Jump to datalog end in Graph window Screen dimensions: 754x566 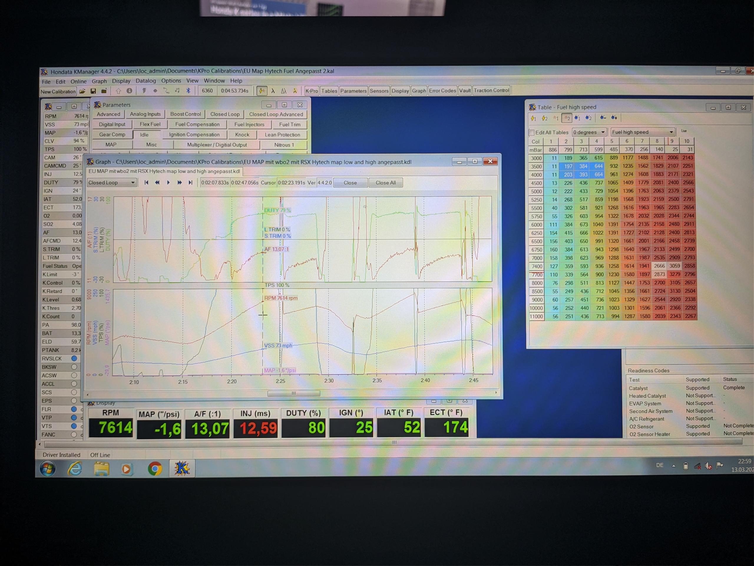click(x=190, y=182)
